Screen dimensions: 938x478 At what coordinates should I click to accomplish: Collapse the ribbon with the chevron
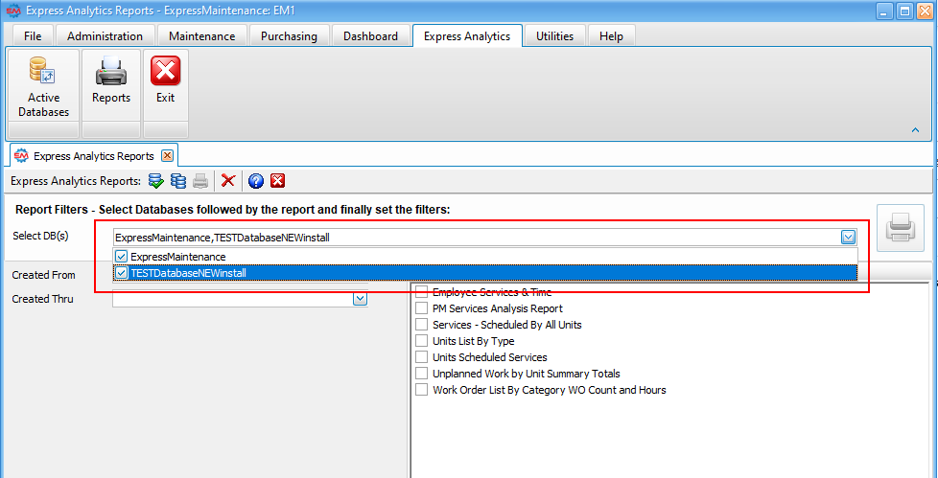915,129
